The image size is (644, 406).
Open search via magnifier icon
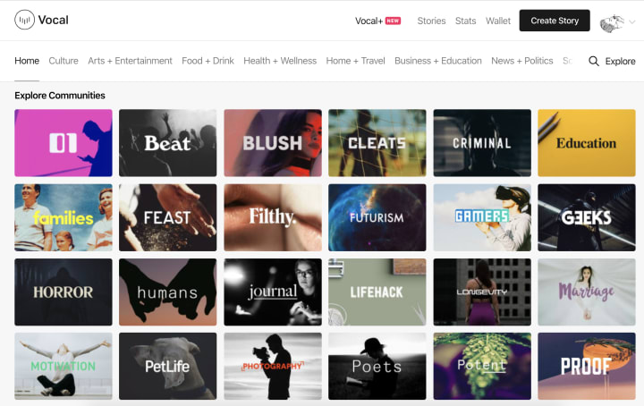(x=594, y=61)
